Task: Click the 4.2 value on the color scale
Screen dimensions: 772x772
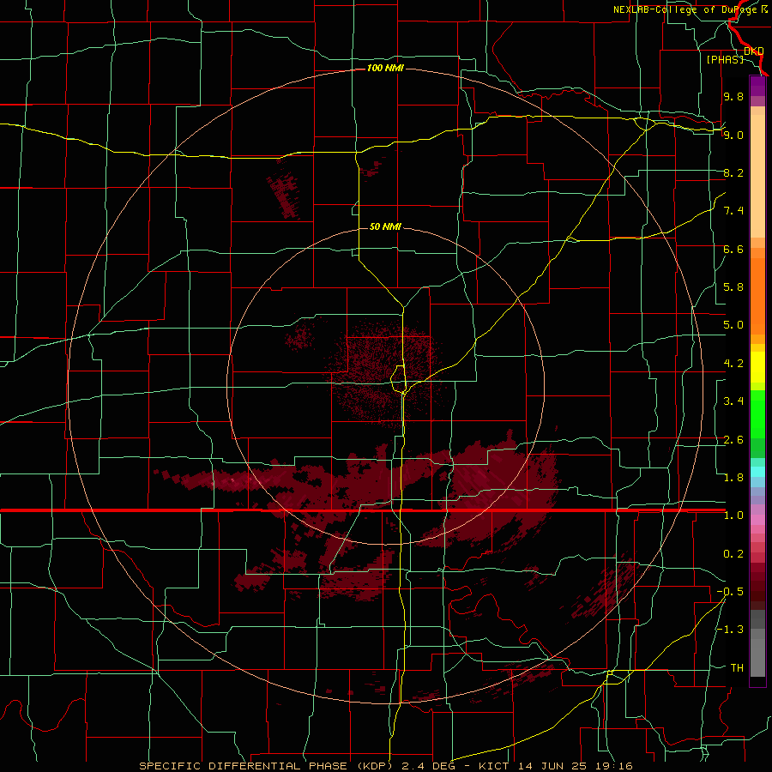Action: tap(733, 364)
